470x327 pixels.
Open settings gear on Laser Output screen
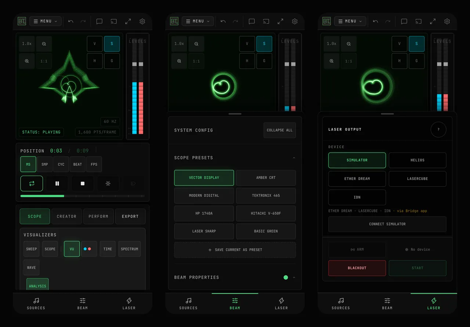(x=447, y=21)
